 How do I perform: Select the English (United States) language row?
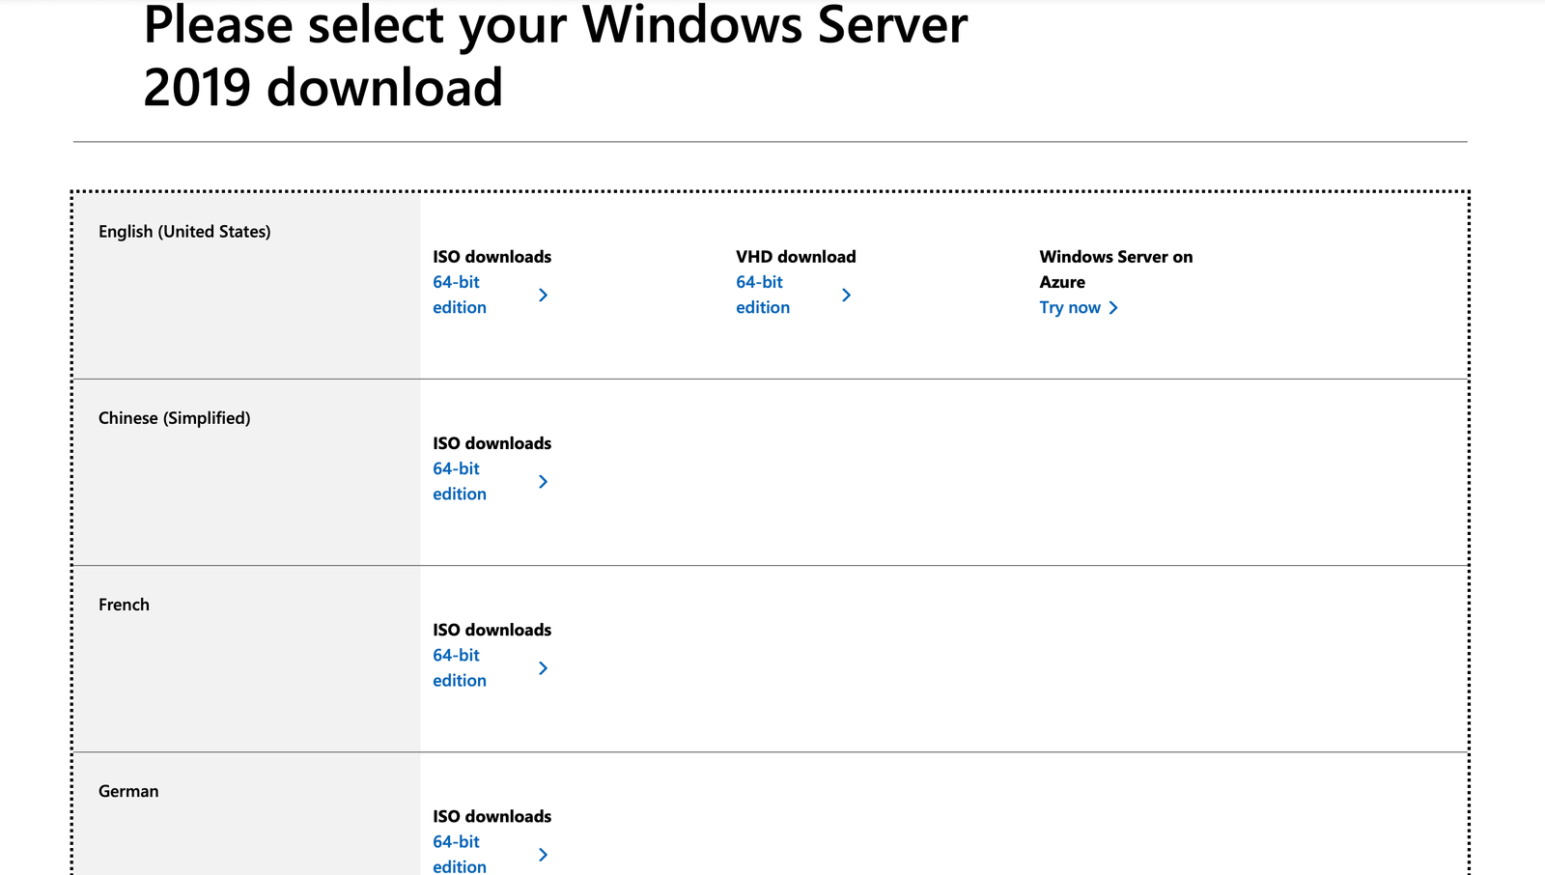pyautogui.click(x=184, y=231)
